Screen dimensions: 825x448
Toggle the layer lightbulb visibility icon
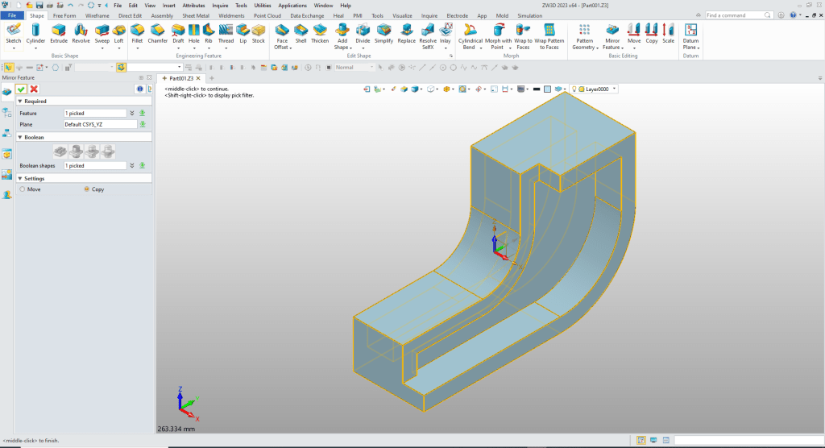(x=574, y=89)
